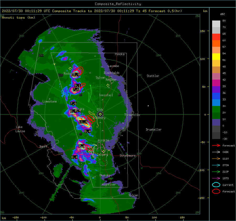Click the 7.6 tops label directly below 9.1
Screen dimensions: 236x221
pyautogui.click(x=76, y=90)
